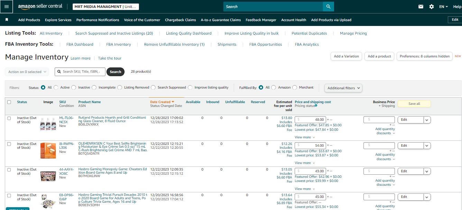The height and width of the screenshot is (210, 462).
Task: Click the black Search button
Action: pyautogui.click(x=115, y=72)
